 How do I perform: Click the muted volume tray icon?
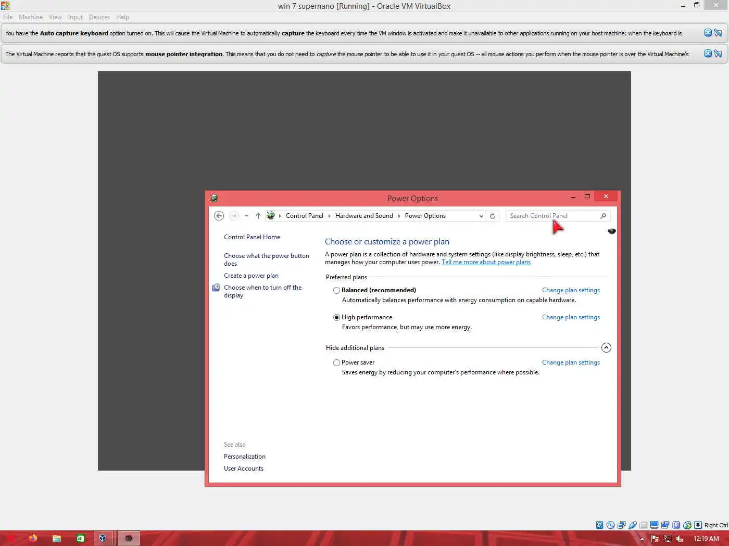(680, 539)
